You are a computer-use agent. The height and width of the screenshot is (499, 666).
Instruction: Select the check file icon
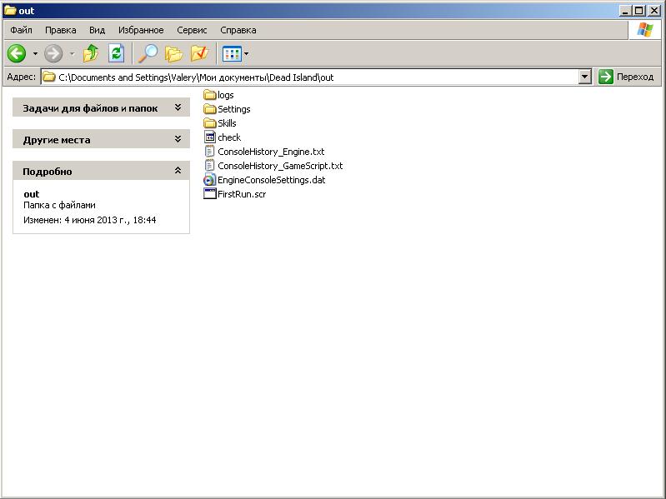(210, 137)
